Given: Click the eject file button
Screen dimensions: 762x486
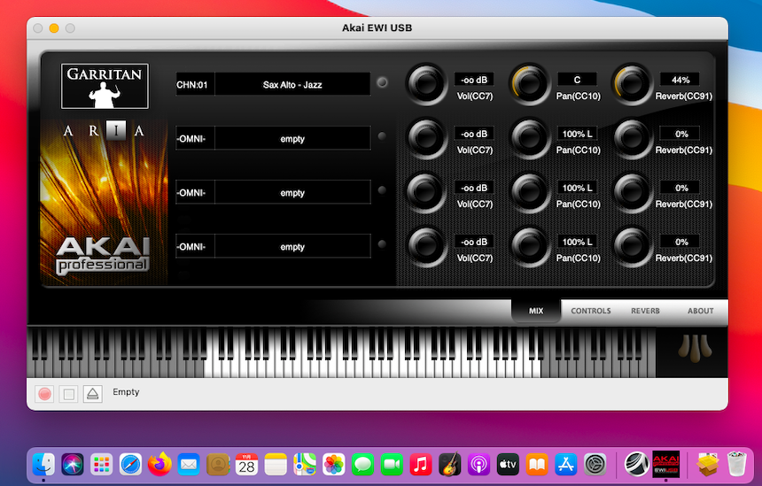Looking at the screenshot, I should click(92, 394).
